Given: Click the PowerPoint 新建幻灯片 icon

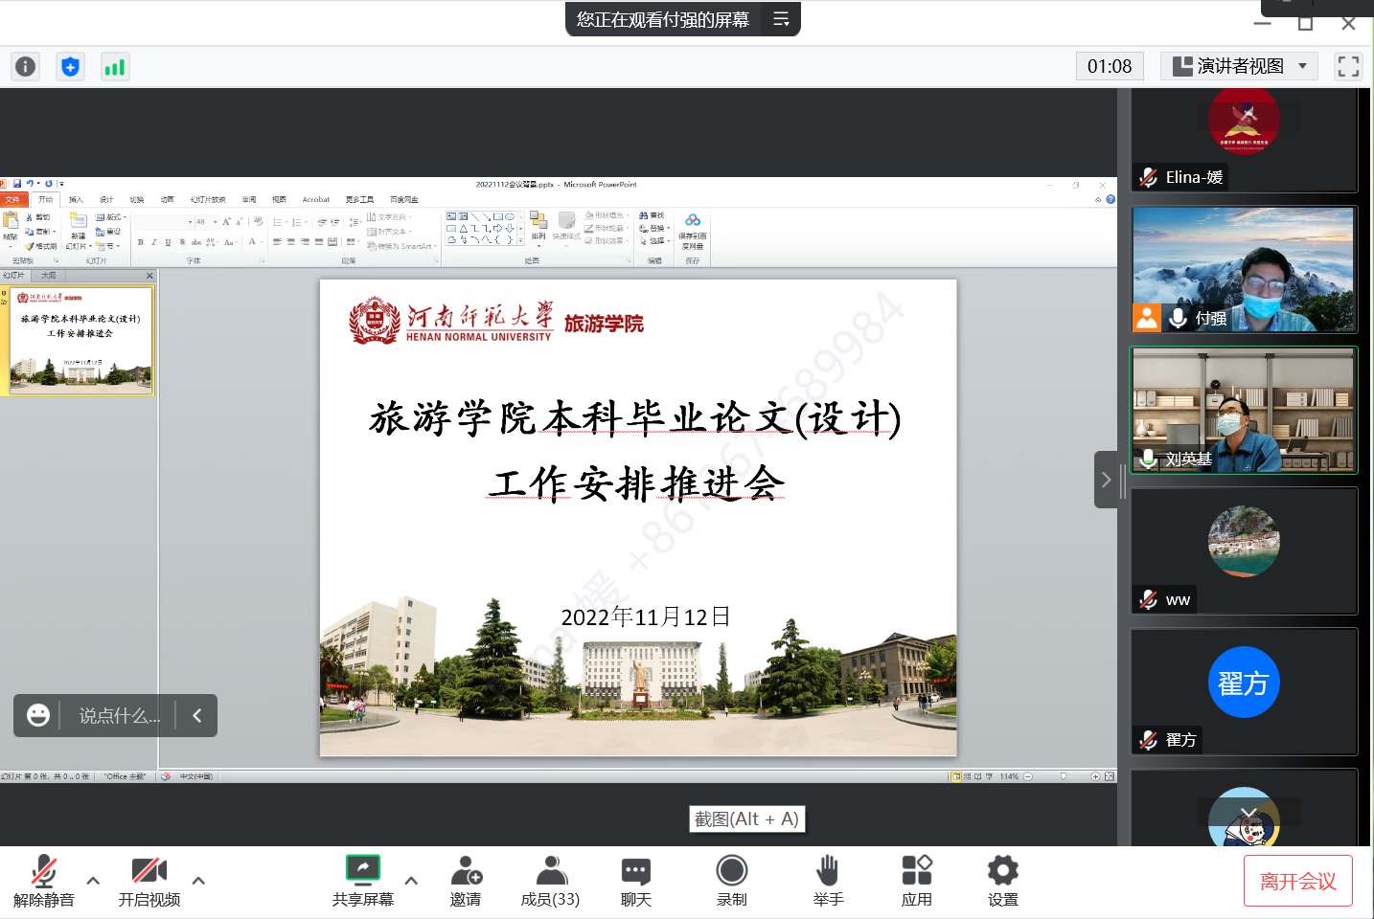Looking at the screenshot, I should [x=79, y=221].
